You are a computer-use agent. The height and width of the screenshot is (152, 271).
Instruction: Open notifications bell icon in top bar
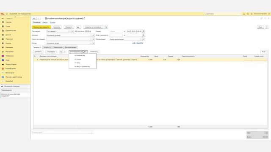[x=244, y=14]
